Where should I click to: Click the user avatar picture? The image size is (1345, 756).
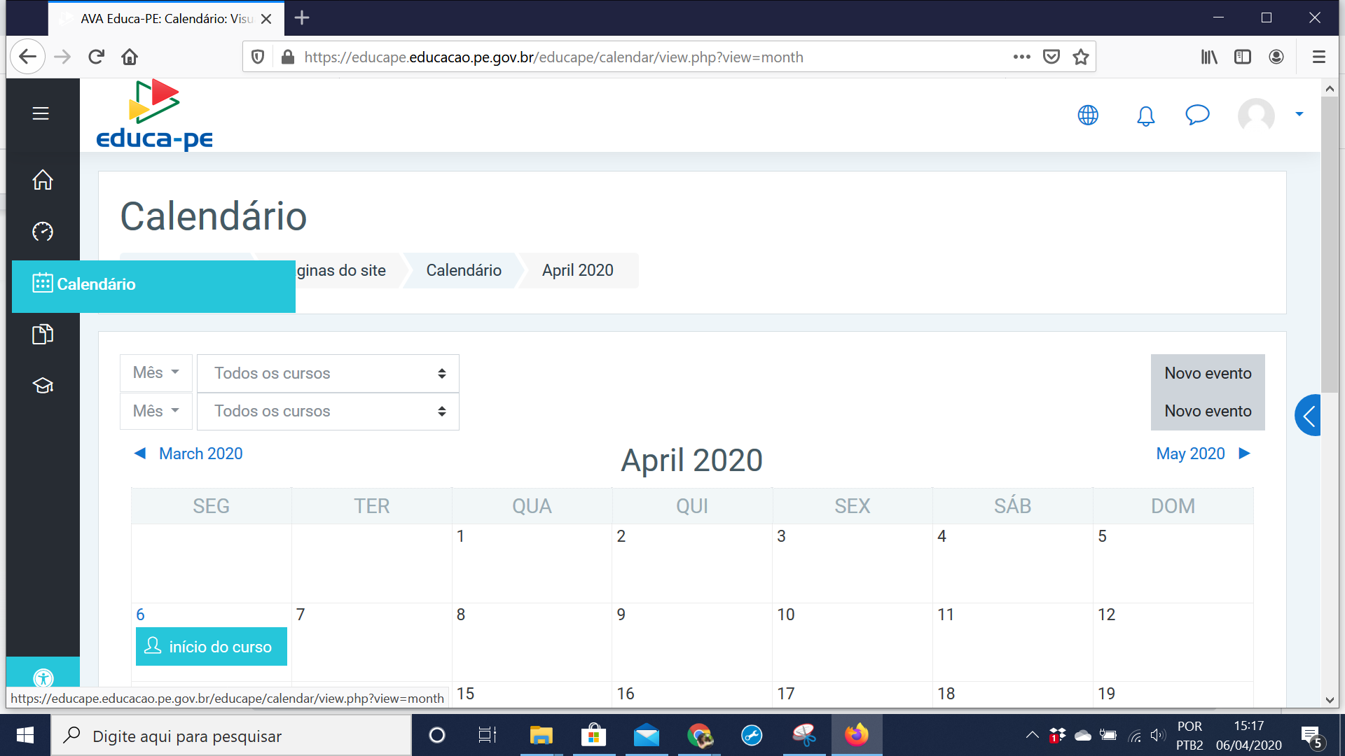pyautogui.click(x=1256, y=115)
